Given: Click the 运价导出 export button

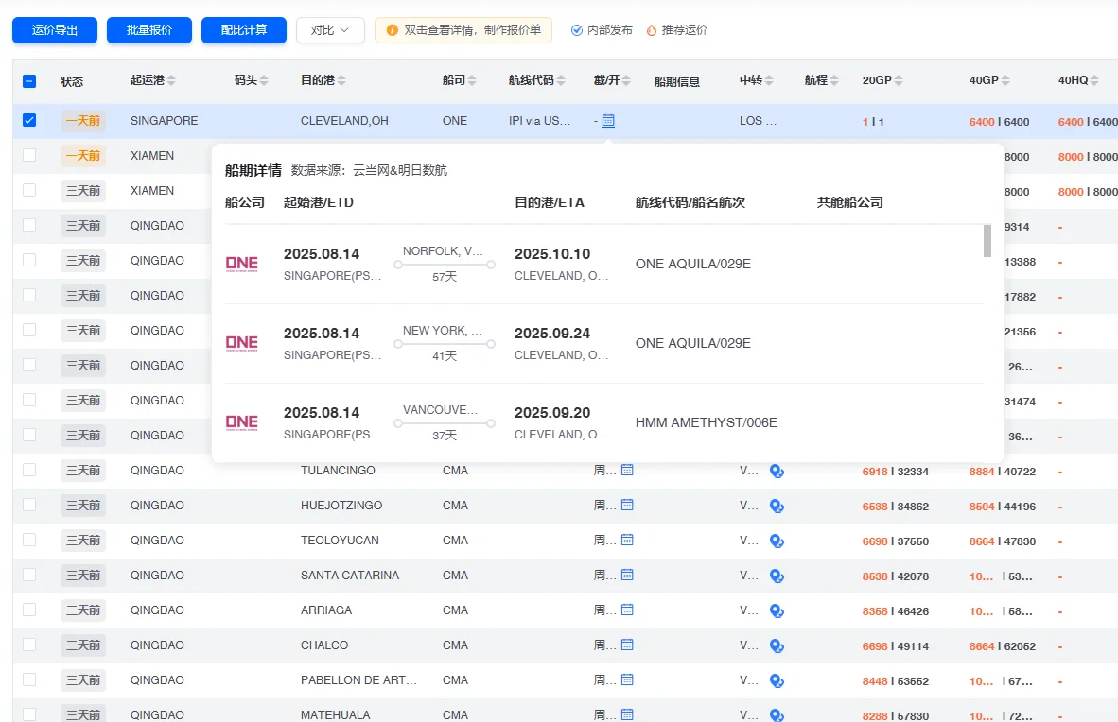Looking at the screenshot, I should 54,29.
